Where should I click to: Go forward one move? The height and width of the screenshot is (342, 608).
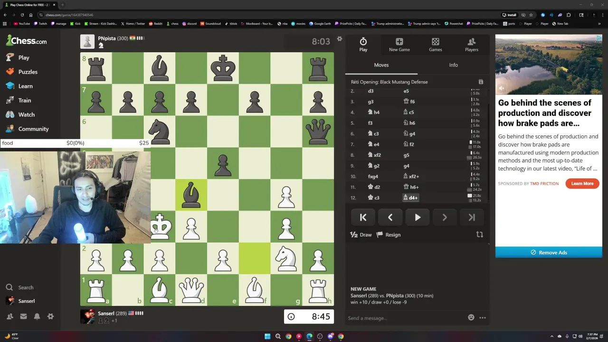point(445,218)
